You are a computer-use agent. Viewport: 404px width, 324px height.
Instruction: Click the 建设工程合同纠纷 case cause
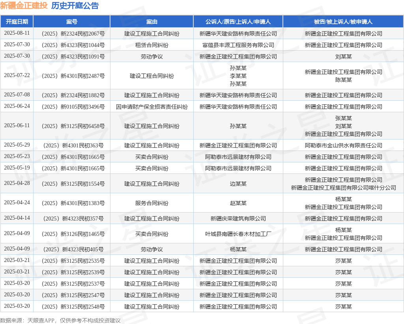[152, 76]
